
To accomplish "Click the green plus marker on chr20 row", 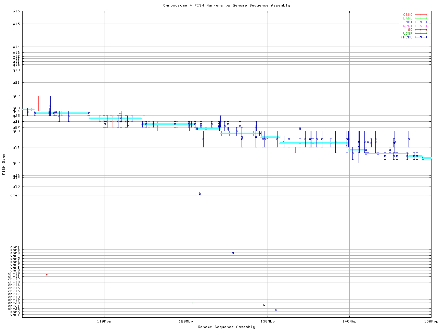I will [193, 303].
